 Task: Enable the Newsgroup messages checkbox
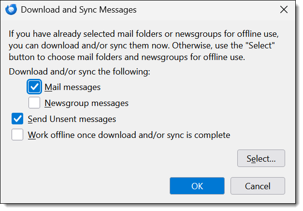pos(34,103)
